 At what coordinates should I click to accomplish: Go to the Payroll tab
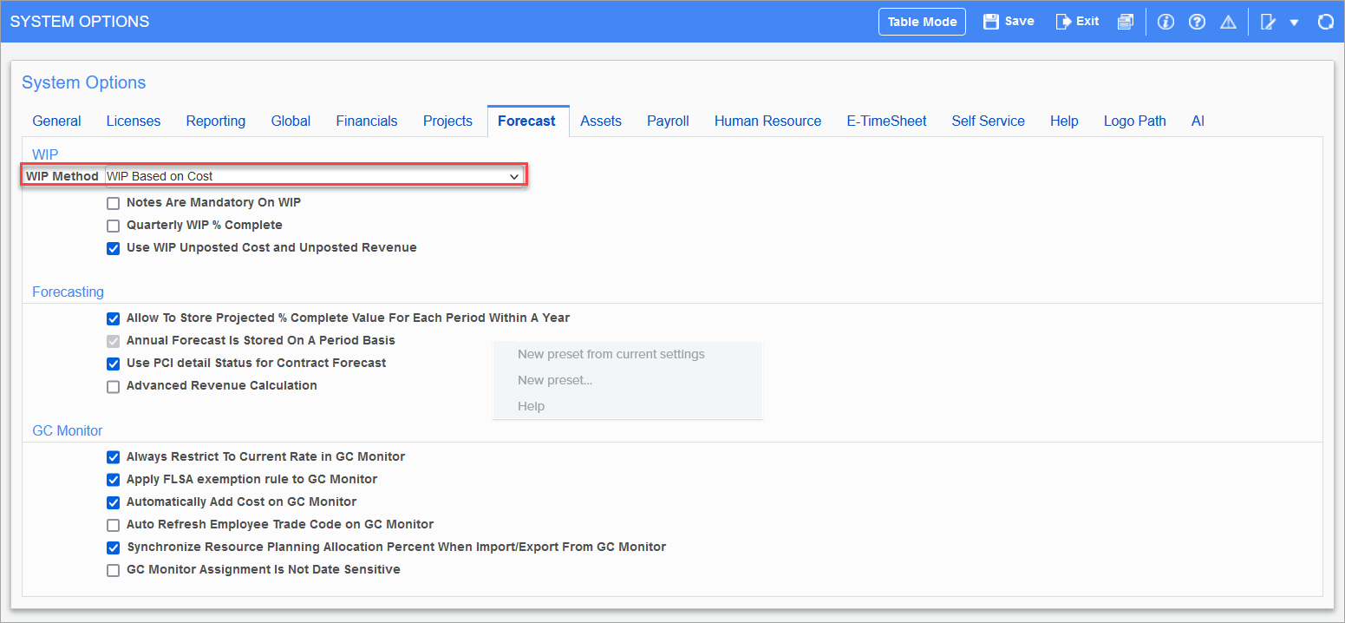pos(668,121)
